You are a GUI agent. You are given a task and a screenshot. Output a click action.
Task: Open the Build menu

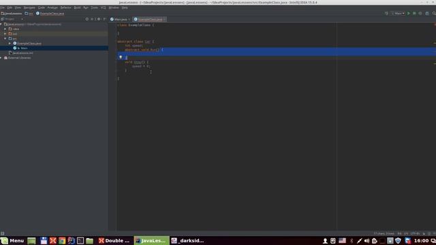coord(77,7)
